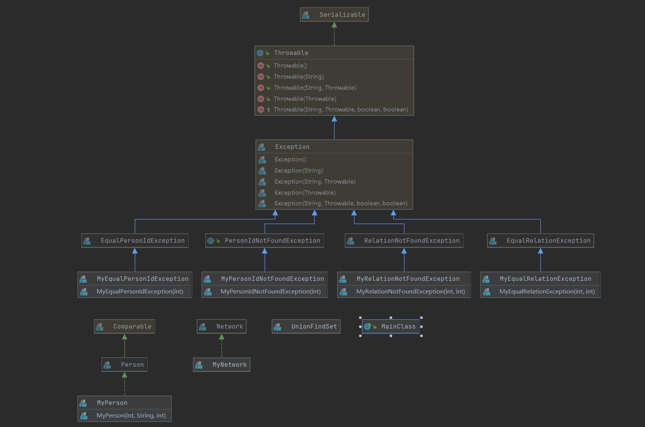The image size is (645, 427).
Task: Click the MyEqualRelationException title icon
Action: 486,279
